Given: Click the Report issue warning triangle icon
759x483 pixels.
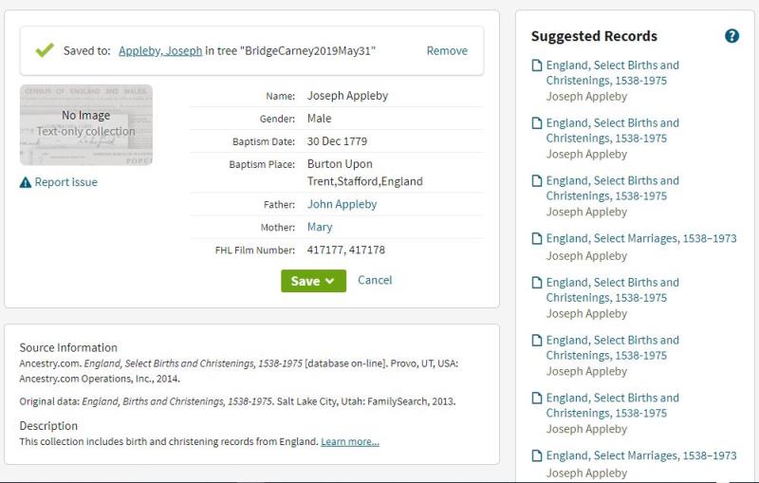Looking at the screenshot, I should [x=26, y=182].
